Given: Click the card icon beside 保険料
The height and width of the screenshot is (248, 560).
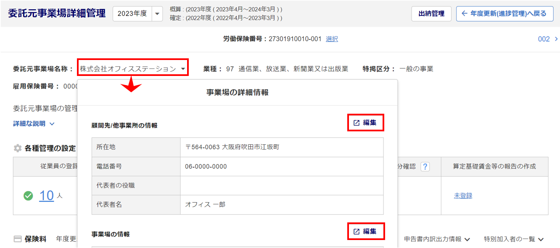Looking at the screenshot, I should (18, 239).
